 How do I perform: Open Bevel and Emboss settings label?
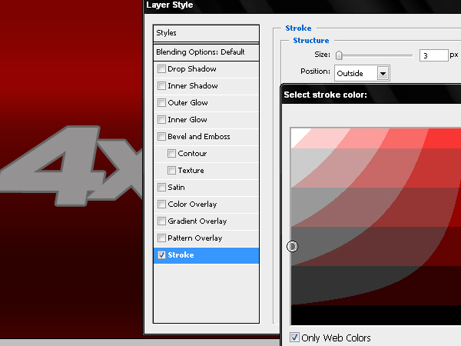(x=199, y=137)
